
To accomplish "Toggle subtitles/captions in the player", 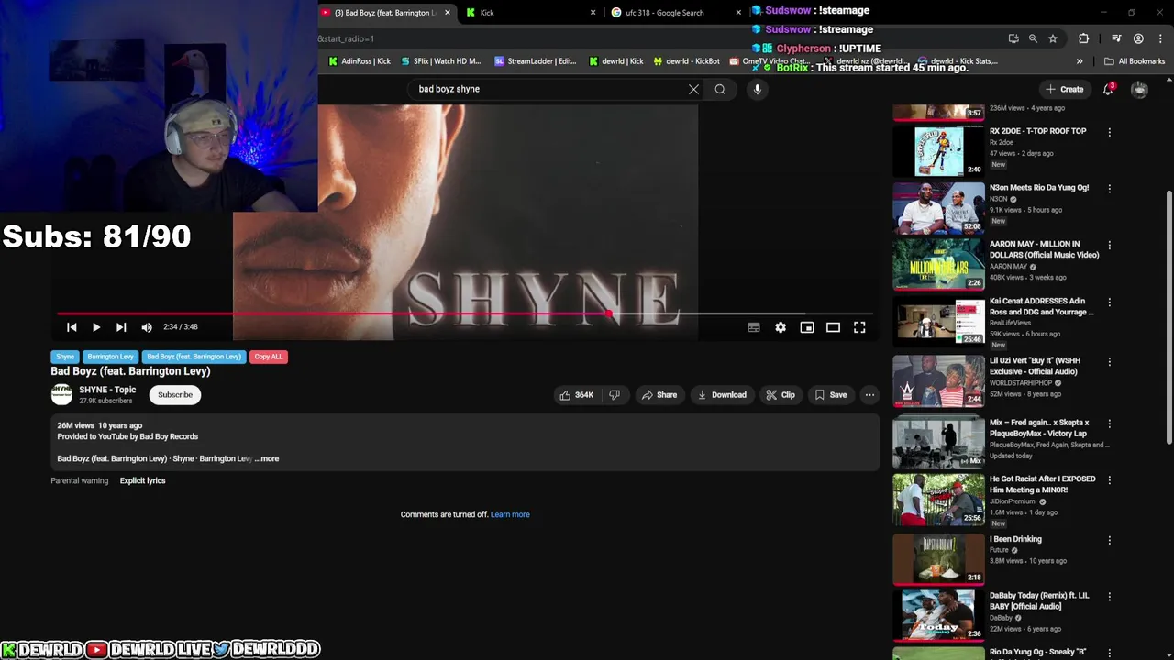I will point(754,327).
